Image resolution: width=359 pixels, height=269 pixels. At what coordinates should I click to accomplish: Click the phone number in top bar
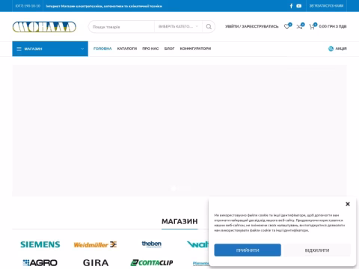coord(28,6)
